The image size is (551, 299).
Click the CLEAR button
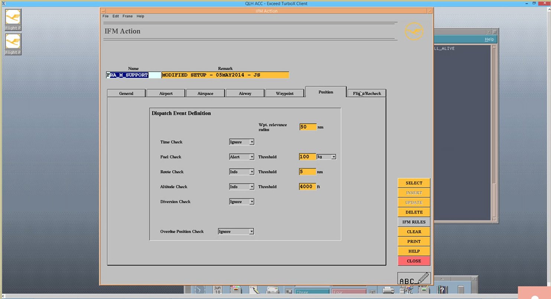pos(414,231)
